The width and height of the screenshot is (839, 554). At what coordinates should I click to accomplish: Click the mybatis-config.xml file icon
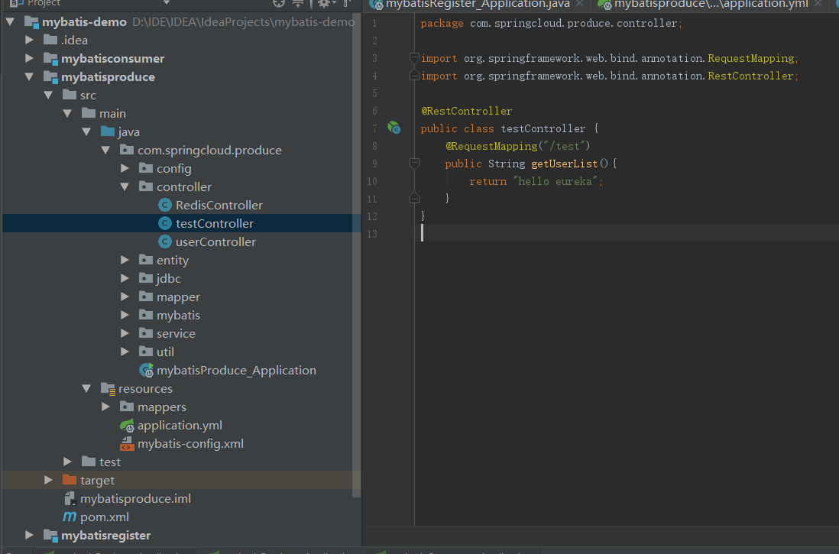[127, 444]
